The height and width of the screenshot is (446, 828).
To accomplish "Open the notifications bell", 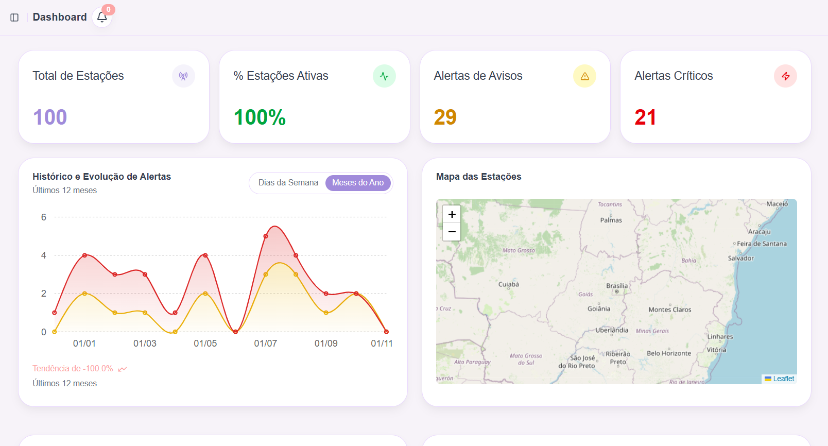I will (x=102, y=18).
